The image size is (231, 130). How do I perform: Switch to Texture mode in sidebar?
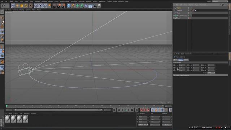point(2,22)
